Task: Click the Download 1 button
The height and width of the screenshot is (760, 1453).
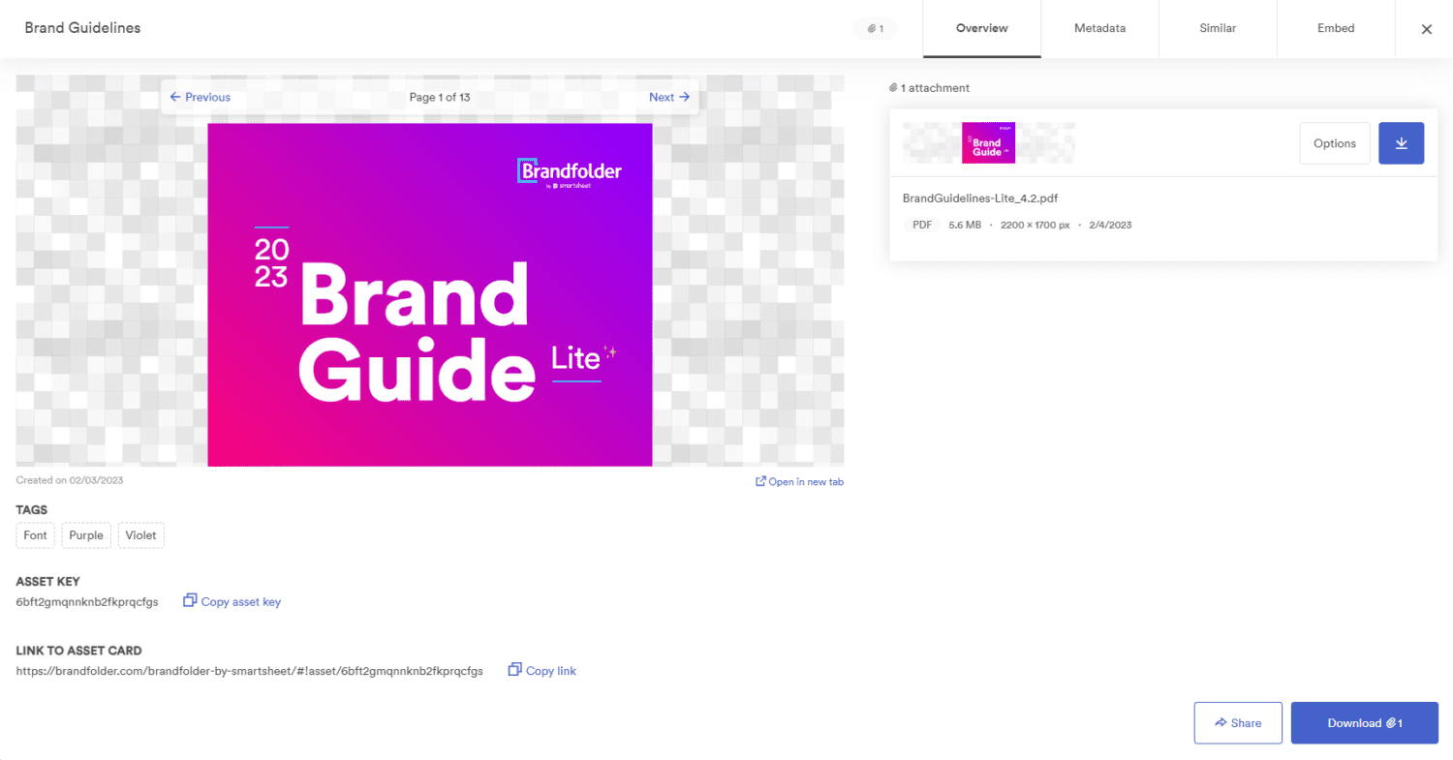Action: tap(1364, 723)
